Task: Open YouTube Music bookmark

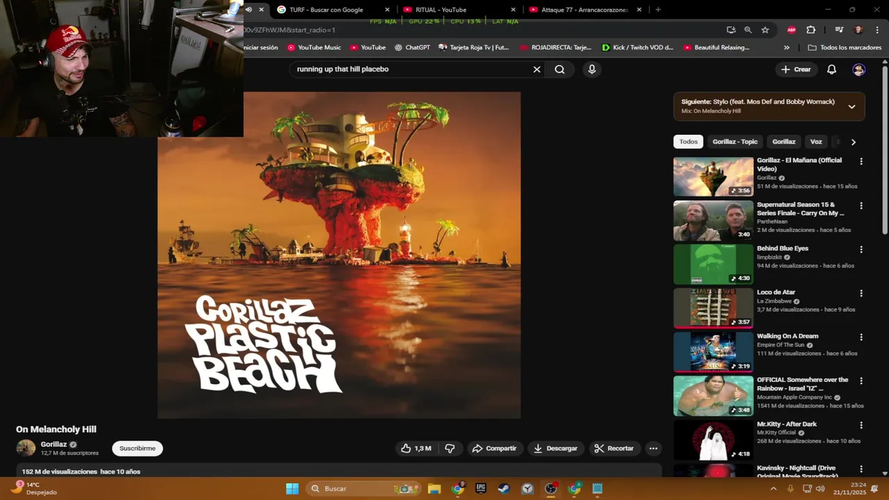Action: [314, 48]
